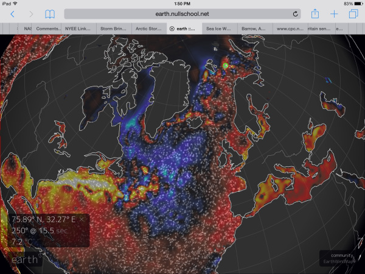365x274 pixels.
Task: Add a new tab with plus icon
Action: click(x=334, y=14)
